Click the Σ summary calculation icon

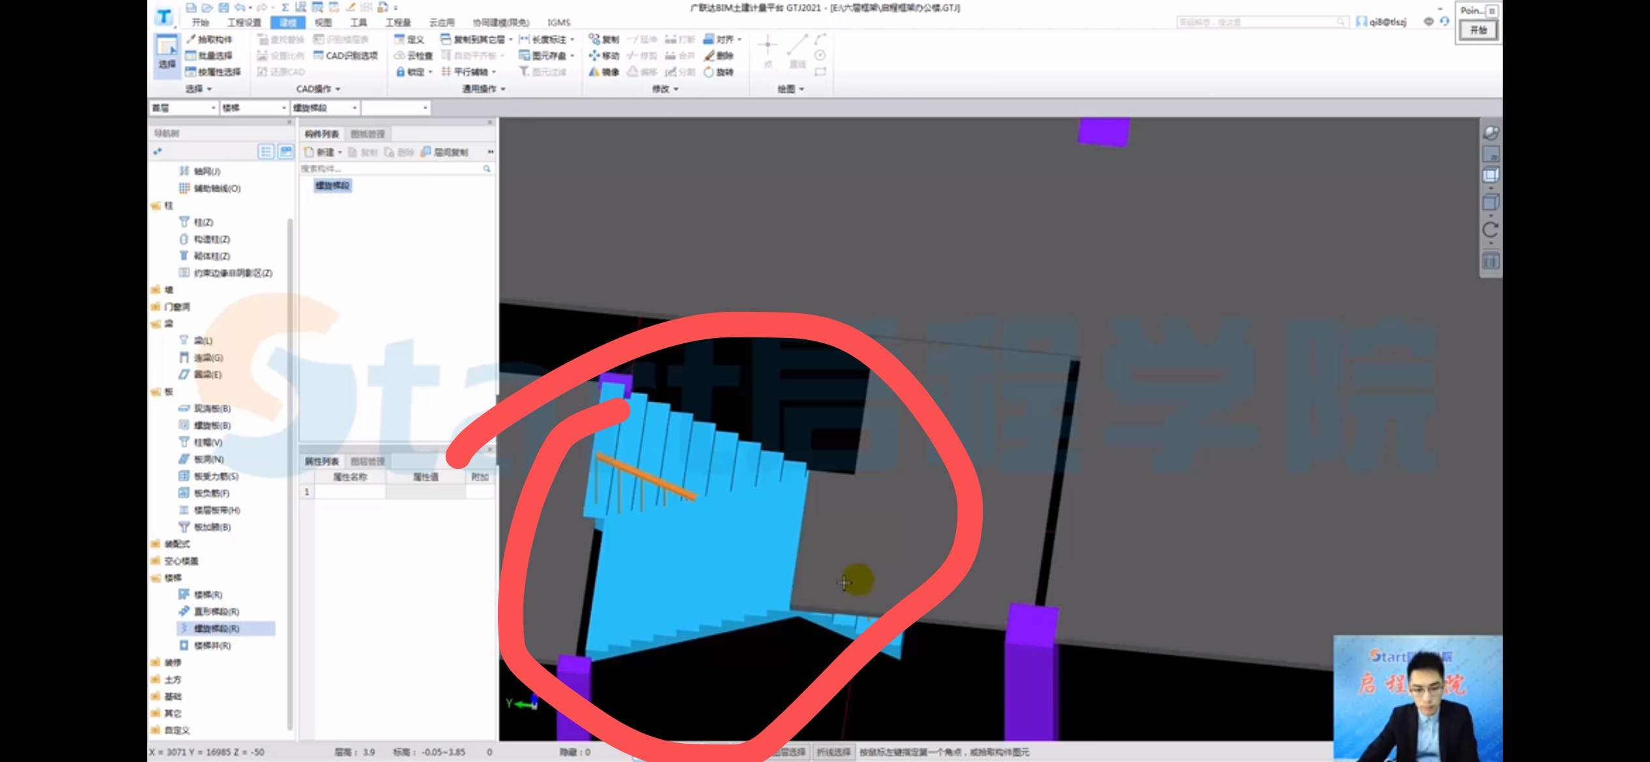(285, 7)
